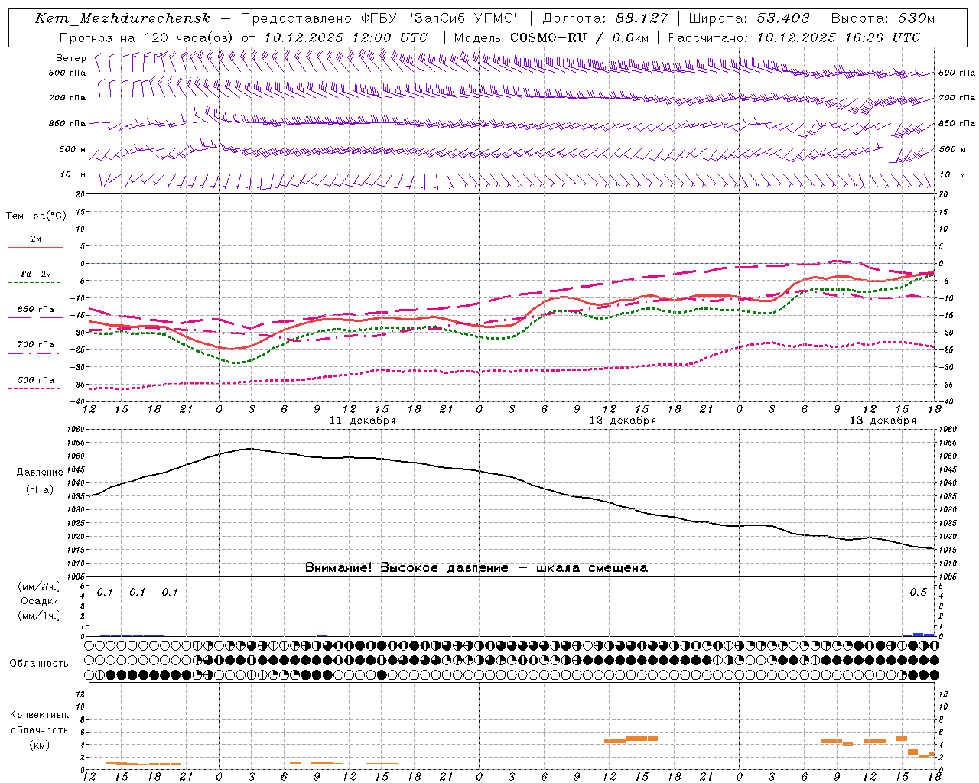This screenshot has width=979, height=783.
Task: Click the red solid 2м legend line
Action: point(35,248)
